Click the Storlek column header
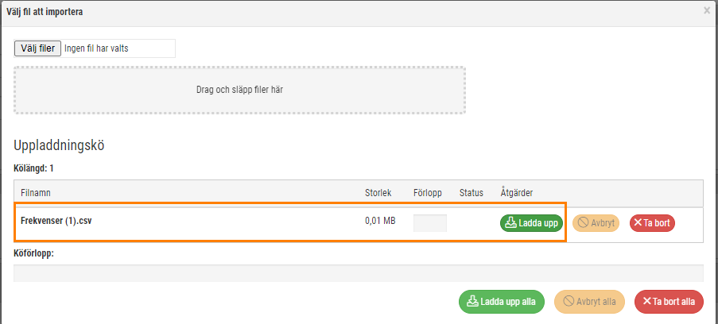 [378, 193]
